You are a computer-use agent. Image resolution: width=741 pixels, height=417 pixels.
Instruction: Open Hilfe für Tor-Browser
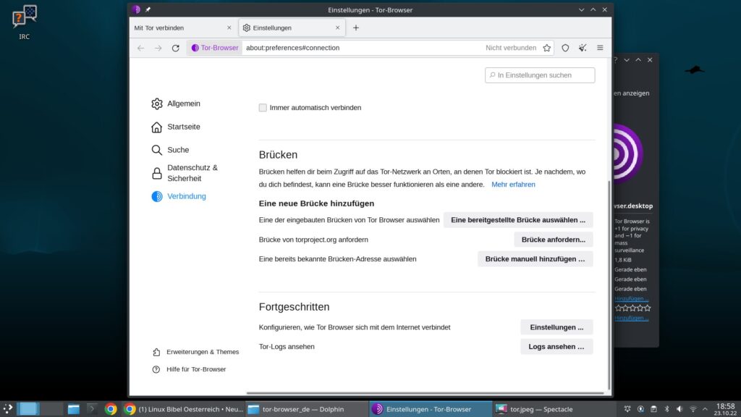click(190, 369)
